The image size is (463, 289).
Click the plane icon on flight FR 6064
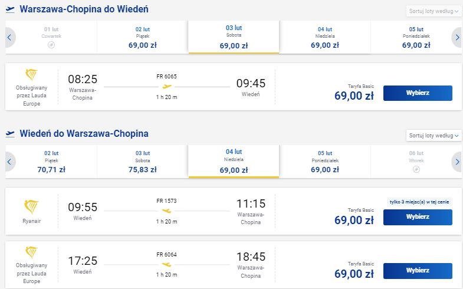[167, 264]
